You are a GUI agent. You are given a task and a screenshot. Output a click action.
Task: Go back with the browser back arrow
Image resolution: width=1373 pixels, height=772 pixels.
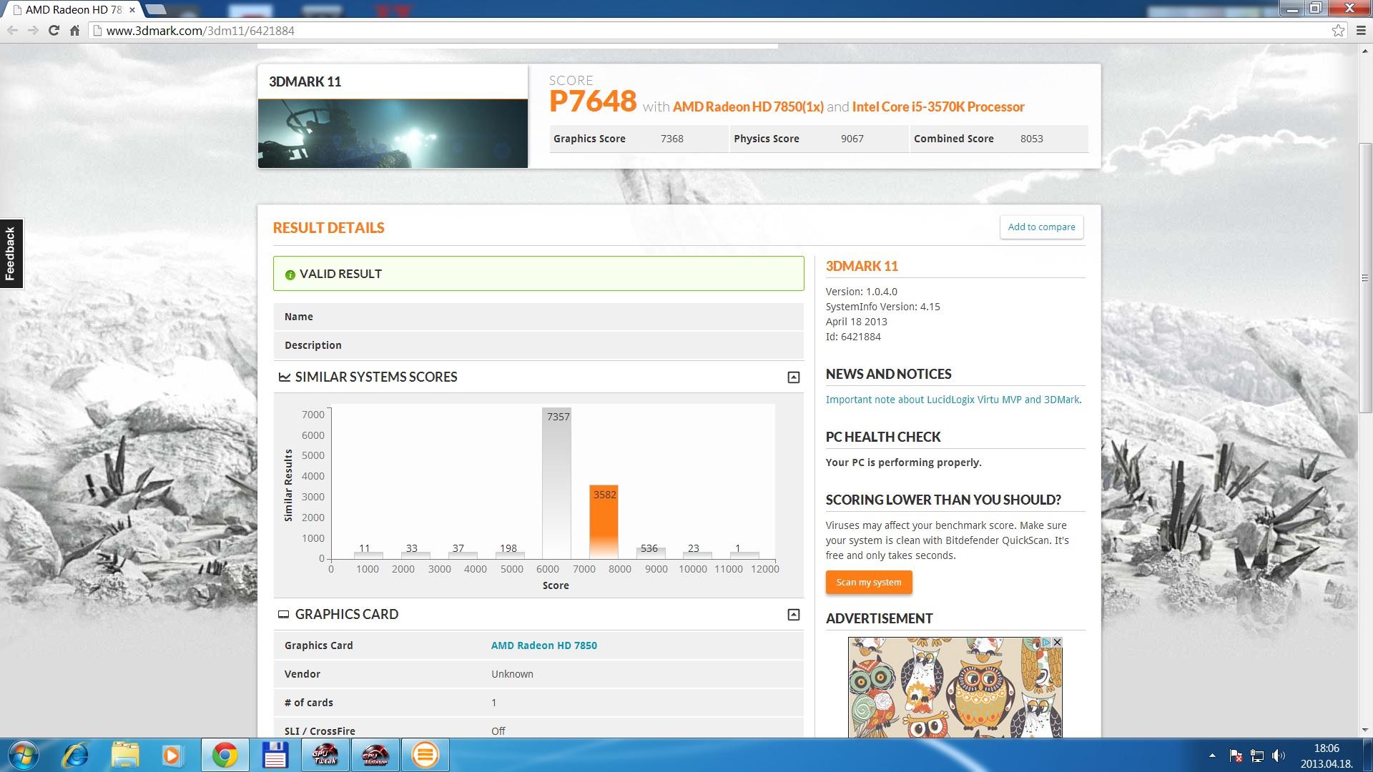point(11,31)
